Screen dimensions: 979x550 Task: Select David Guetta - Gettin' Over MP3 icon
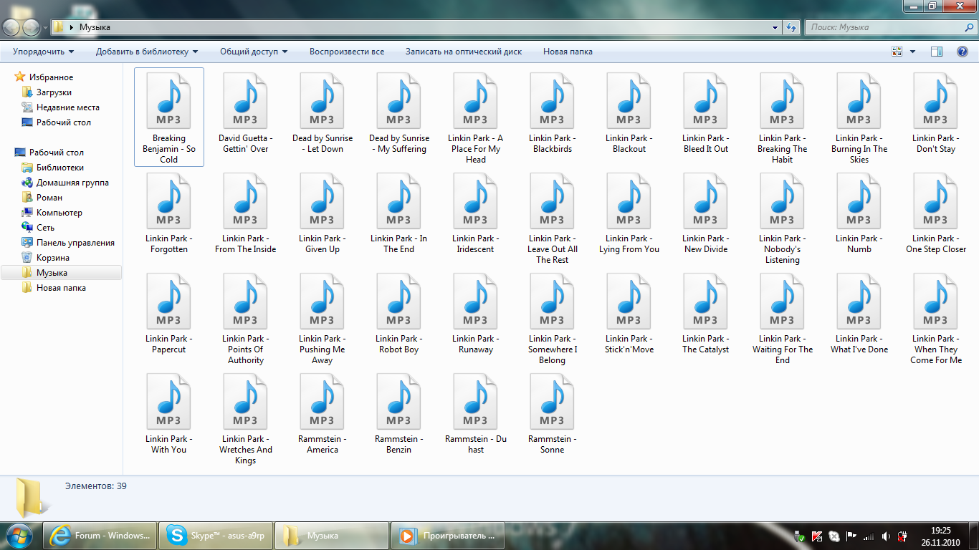pos(245,101)
